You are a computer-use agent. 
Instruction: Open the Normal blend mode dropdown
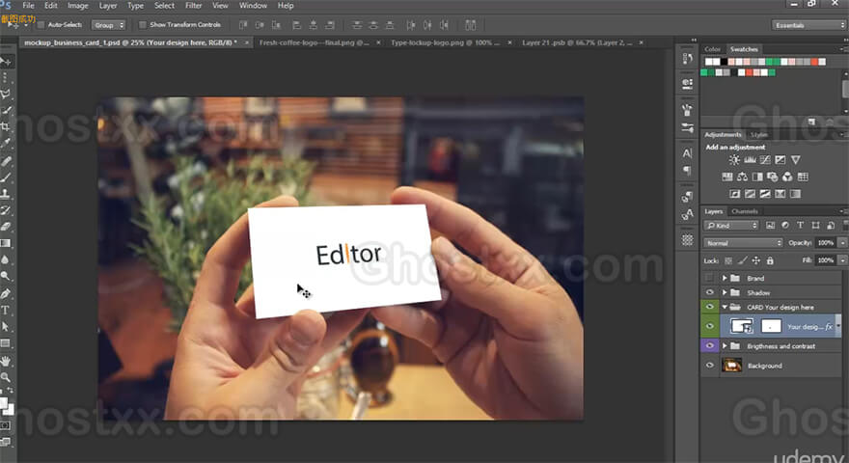pyautogui.click(x=743, y=243)
